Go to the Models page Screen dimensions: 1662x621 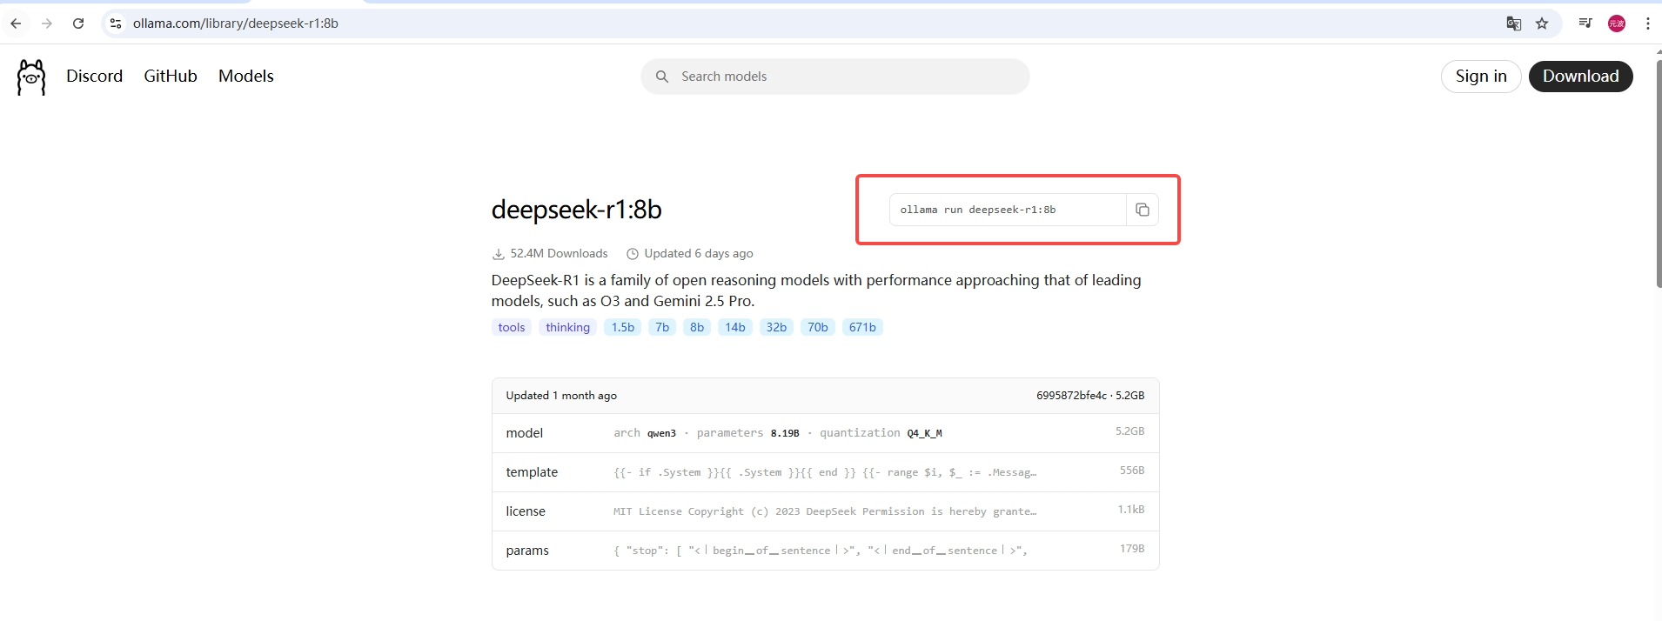click(246, 76)
